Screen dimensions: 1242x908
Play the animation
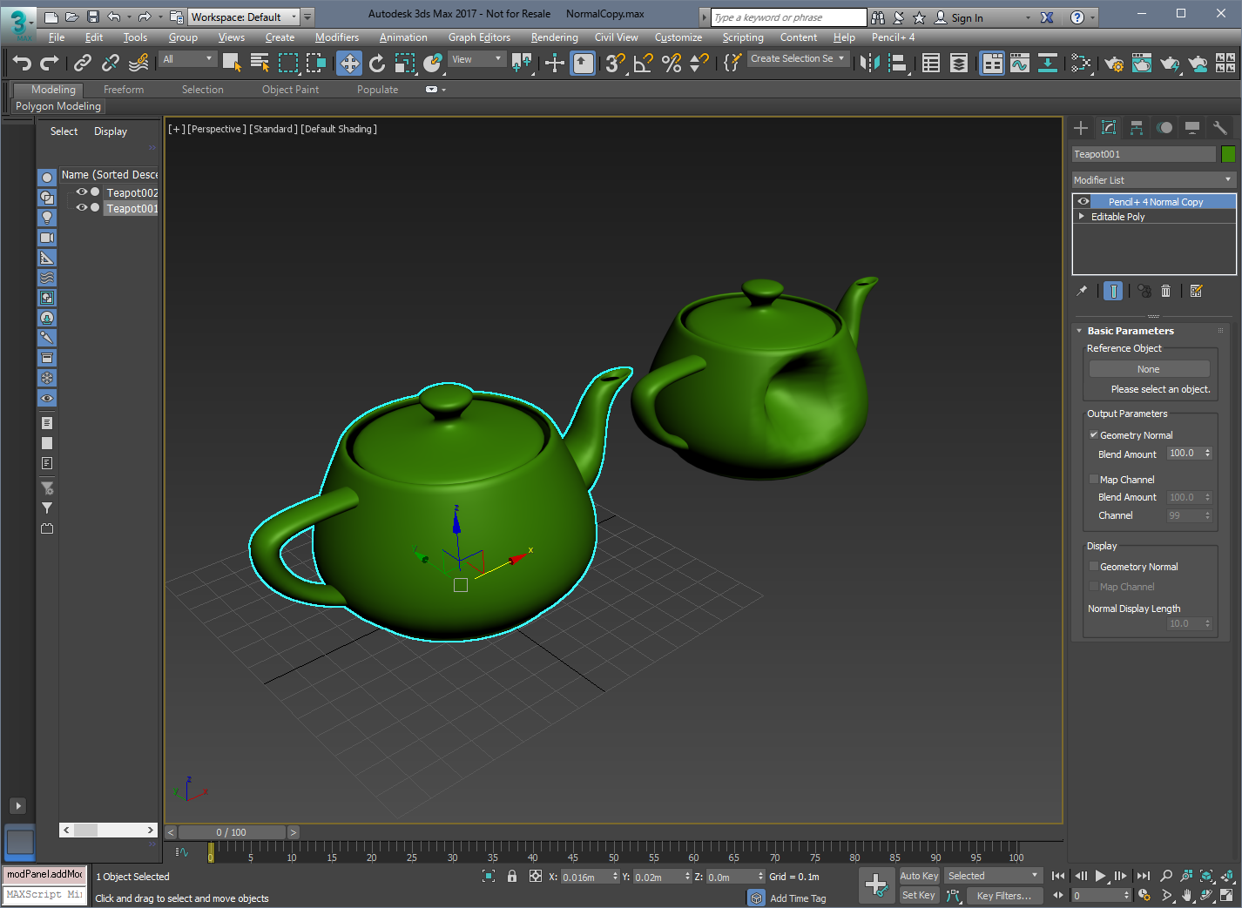point(1100,876)
